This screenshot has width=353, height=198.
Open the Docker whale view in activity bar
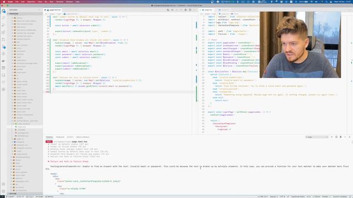click(4, 61)
